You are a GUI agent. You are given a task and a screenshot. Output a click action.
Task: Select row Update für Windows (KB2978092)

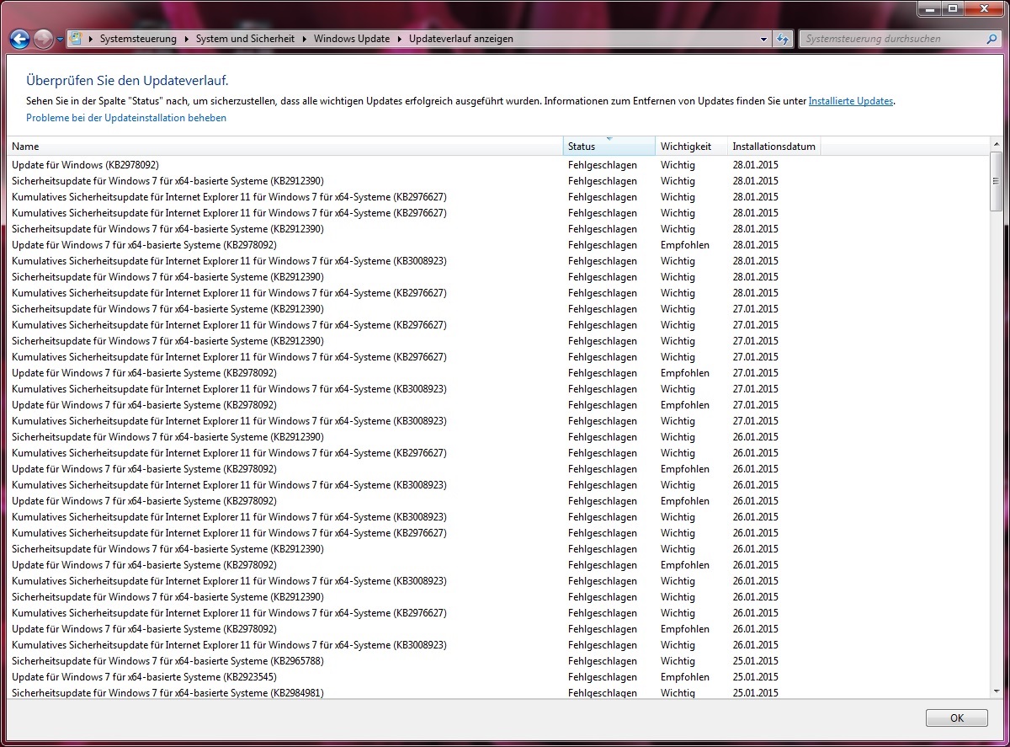(497, 165)
